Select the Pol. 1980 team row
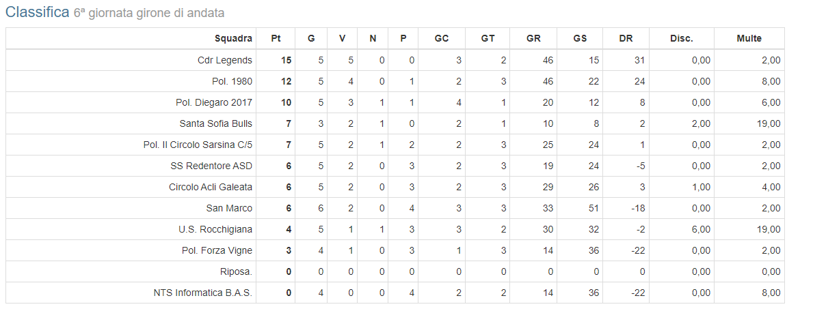Image resolution: width=813 pixels, height=311 pixels. point(395,81)
